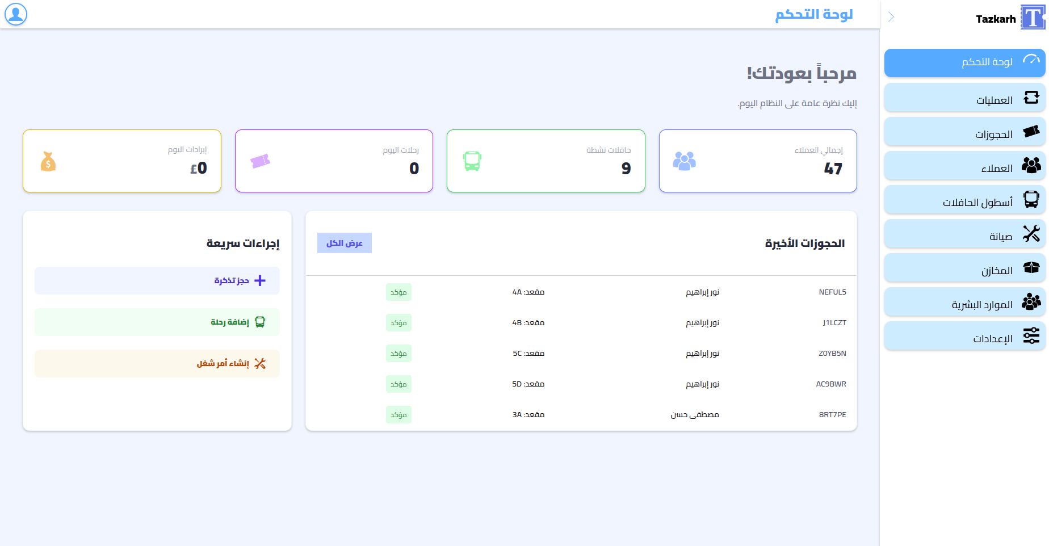1049x546 pixels.
Task: Click the حجز تذكرة quick action button
Action: 157,281
